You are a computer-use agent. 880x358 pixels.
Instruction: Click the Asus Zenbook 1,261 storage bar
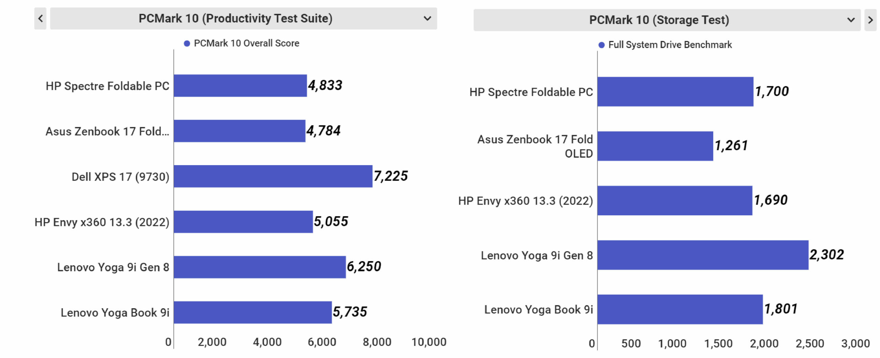coord(655,146)
